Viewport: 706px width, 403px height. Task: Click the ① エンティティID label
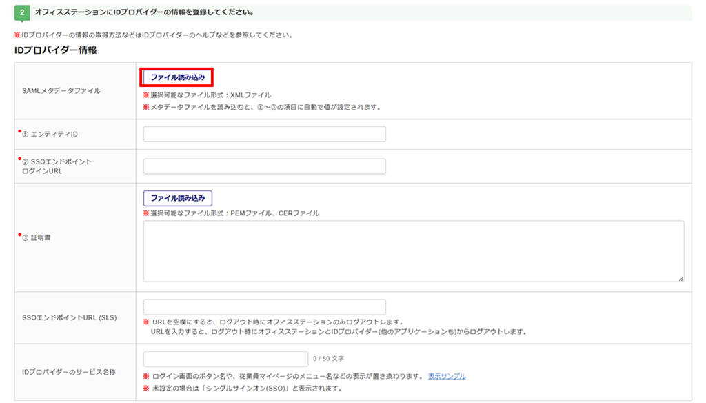50,135
